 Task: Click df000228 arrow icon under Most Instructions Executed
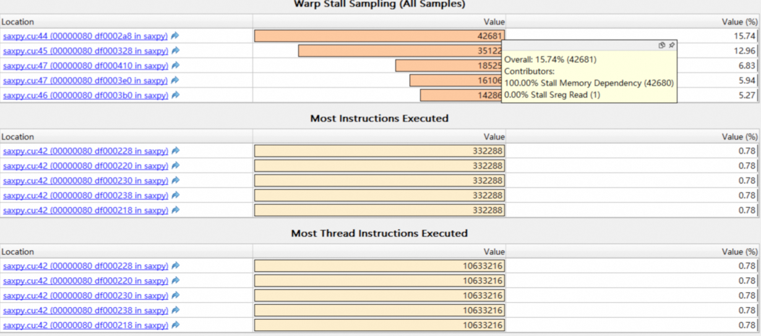175,151
